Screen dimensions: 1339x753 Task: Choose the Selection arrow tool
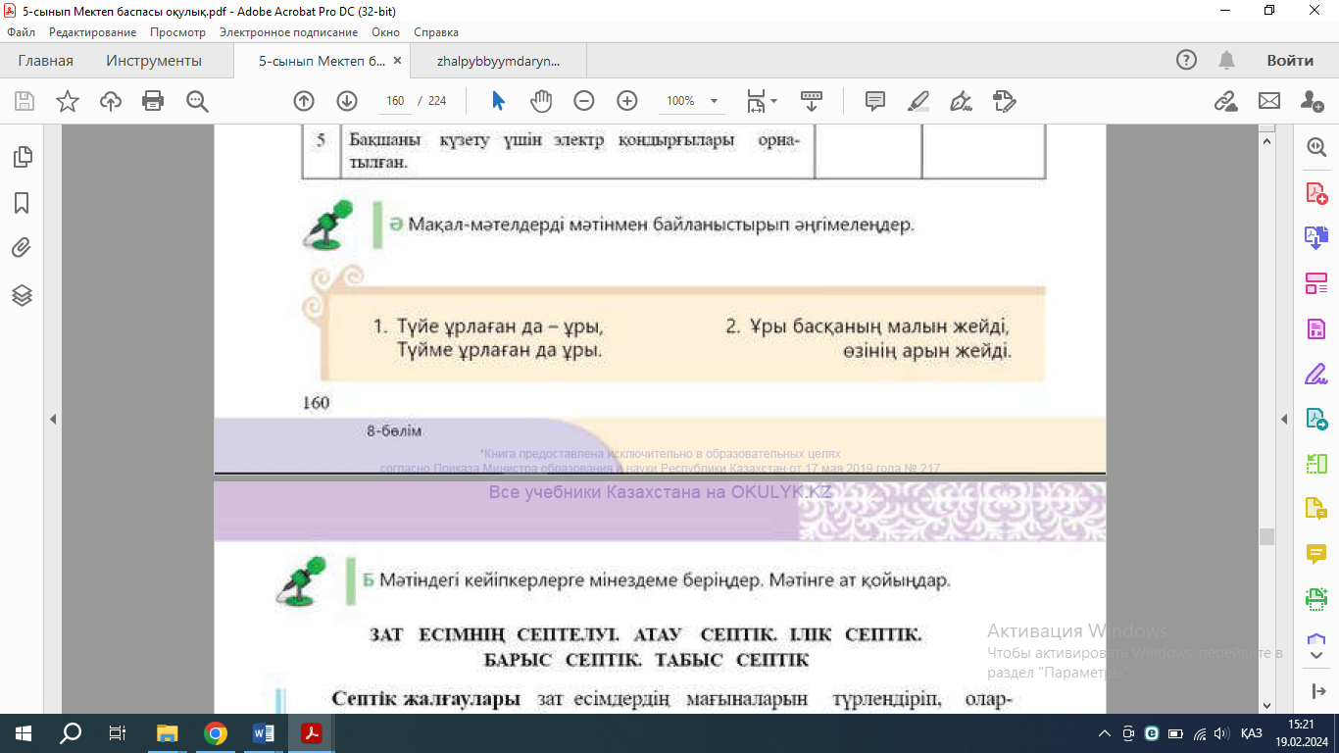click(x=498, y=101)
